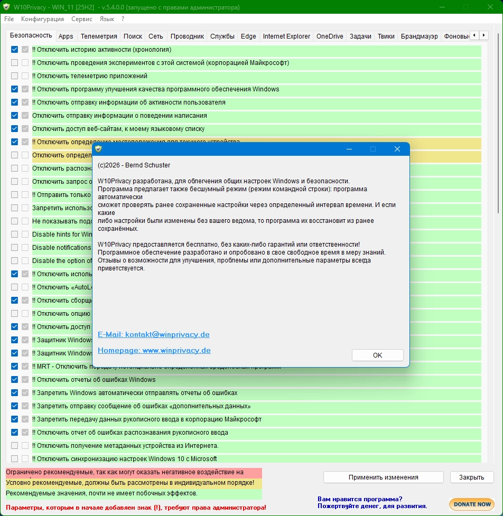
Task: Switch to the Службы tab
Action: 222,36
